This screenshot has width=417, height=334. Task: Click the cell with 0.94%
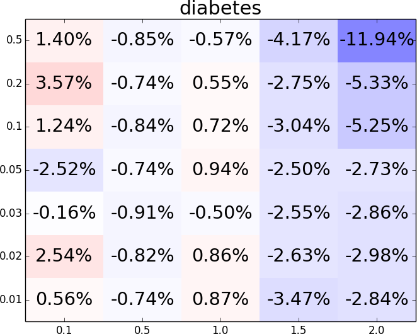point(220,170)
